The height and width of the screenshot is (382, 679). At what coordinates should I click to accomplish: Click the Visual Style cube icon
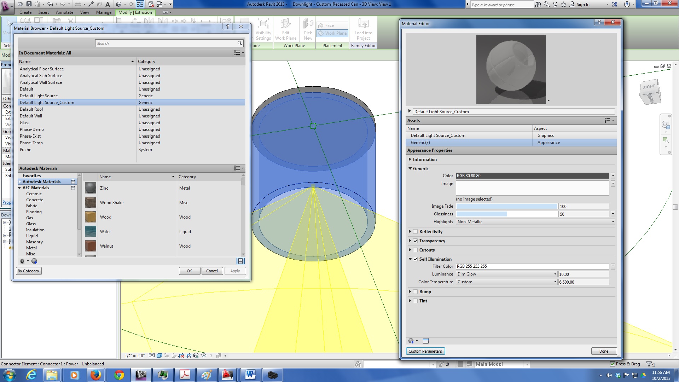point(159,355)
